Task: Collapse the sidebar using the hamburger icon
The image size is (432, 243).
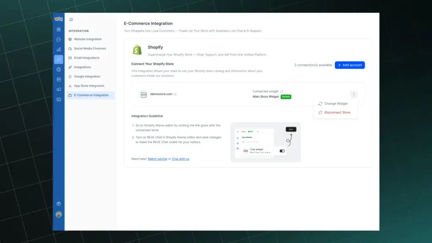Action: coord(71,19)
